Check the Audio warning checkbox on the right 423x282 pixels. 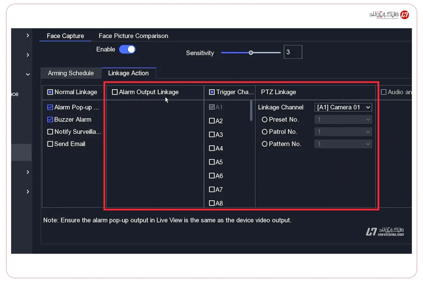tap(384, 92)
